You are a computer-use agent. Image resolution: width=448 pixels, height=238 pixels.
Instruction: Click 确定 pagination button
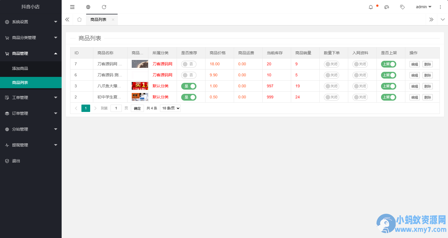click(x=137, y=108)
